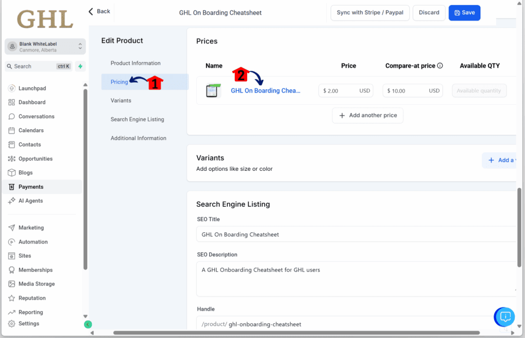Click the SEO Title input field

coord(356,234)
